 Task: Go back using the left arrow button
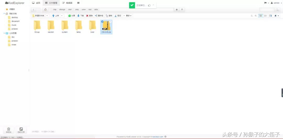(33, 9)
